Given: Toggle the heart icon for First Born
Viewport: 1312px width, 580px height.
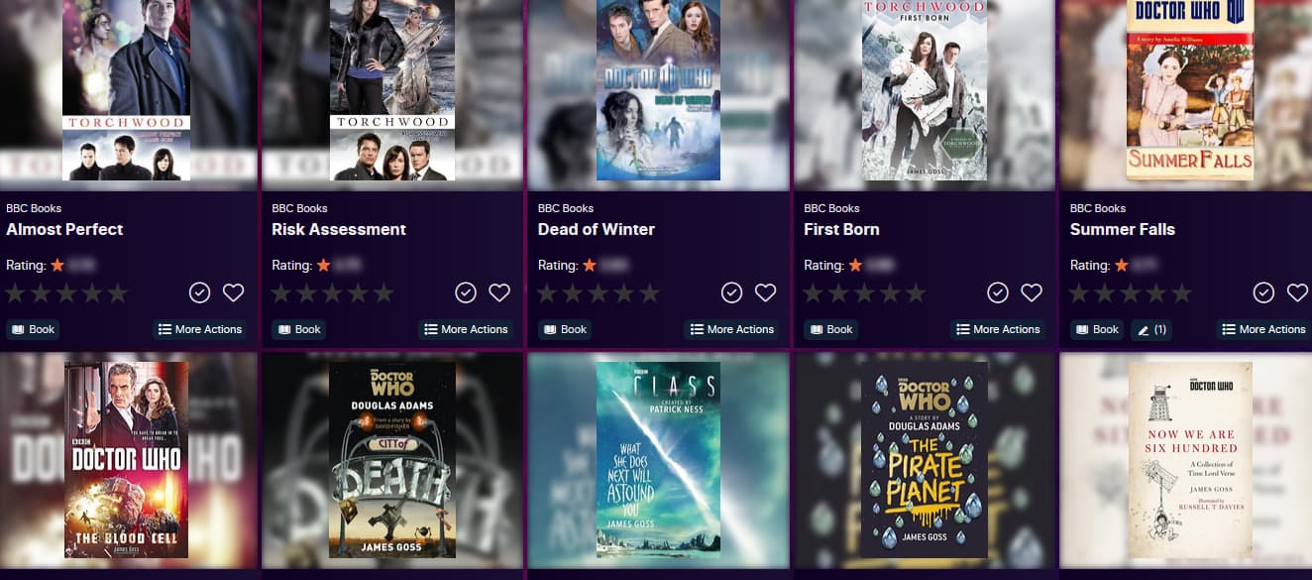Looking at the screenshot, I should 1032,292.
